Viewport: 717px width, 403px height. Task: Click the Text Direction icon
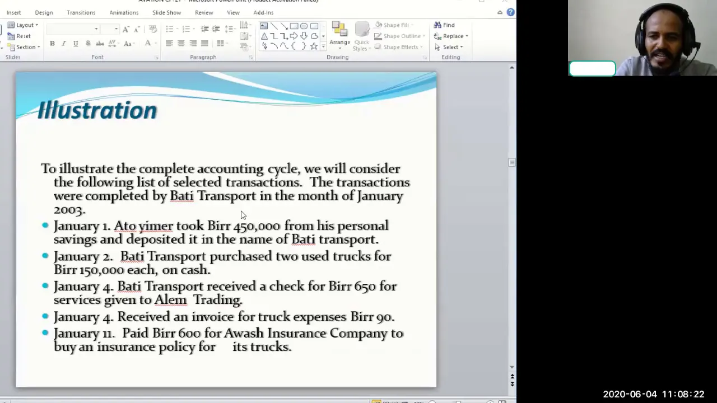[245, 25]
